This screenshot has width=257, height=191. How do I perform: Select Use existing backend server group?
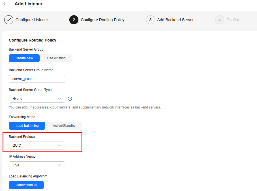[56, 58]
